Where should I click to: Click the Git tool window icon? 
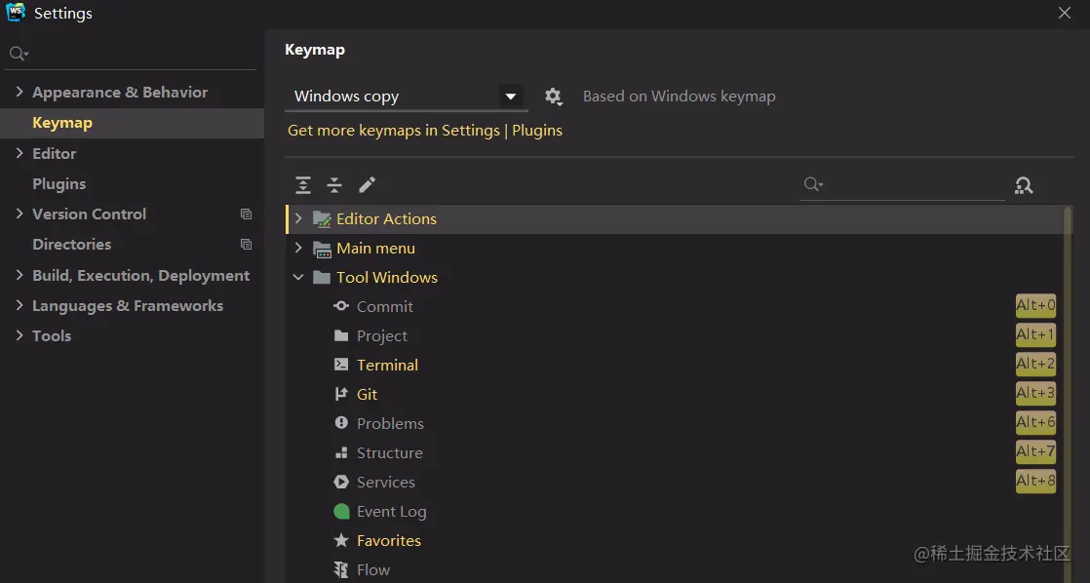(x=341, y=394)
